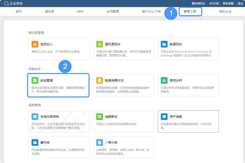This screenshot has width=245, height=163.
Task: Click the 联系客服 link
Action: 228,4
